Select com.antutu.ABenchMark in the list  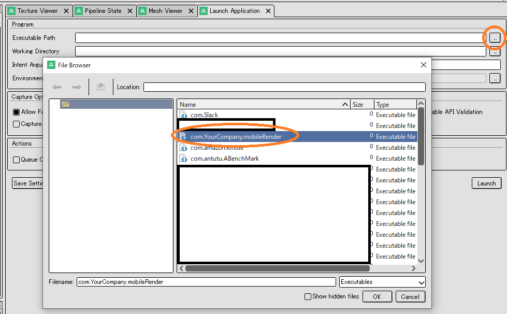click(225, 159)
